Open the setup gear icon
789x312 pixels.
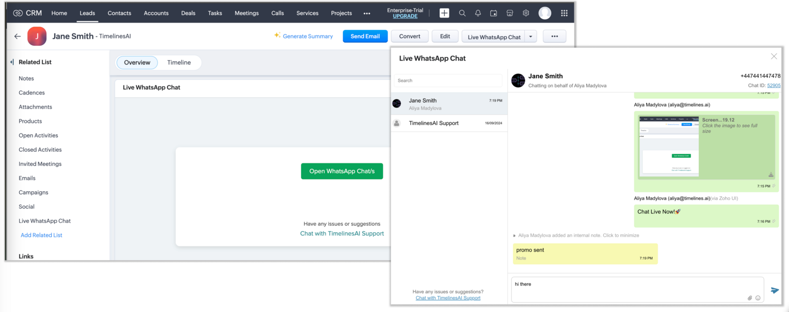click(x=526, y=13)
